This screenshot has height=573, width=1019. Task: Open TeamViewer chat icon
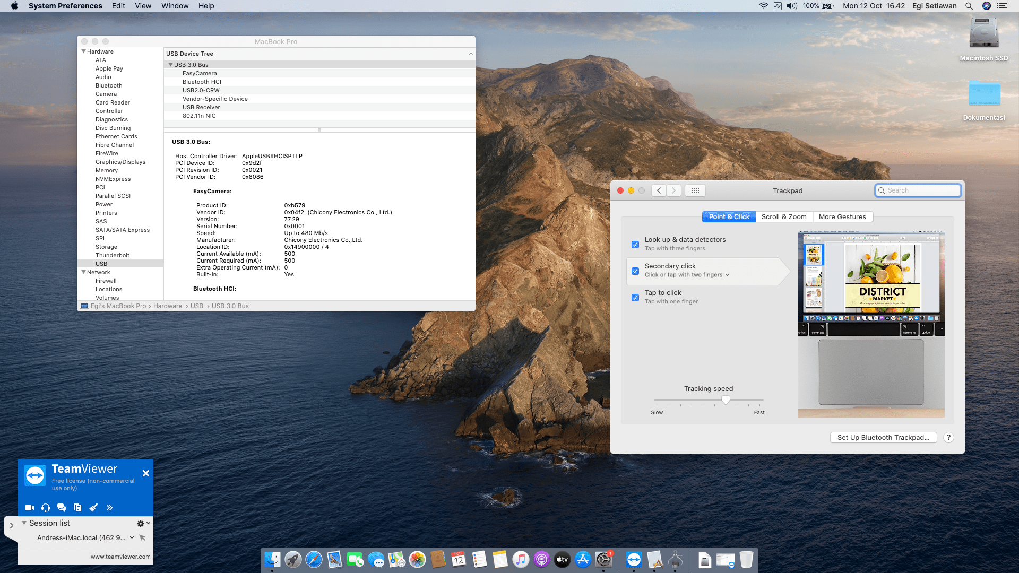(62, 508)
